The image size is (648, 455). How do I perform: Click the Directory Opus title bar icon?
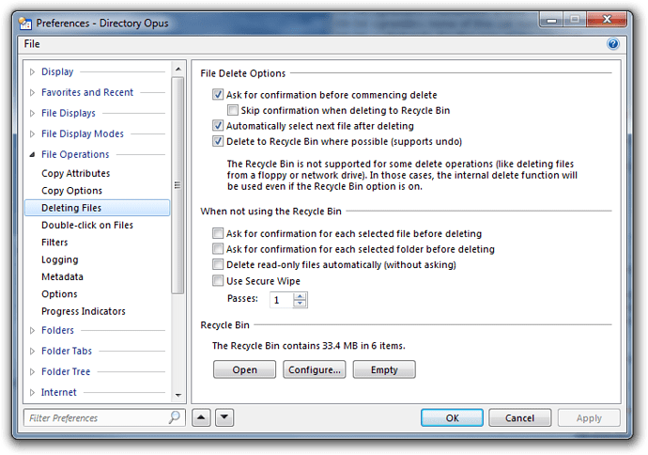[x=25, y=24]
